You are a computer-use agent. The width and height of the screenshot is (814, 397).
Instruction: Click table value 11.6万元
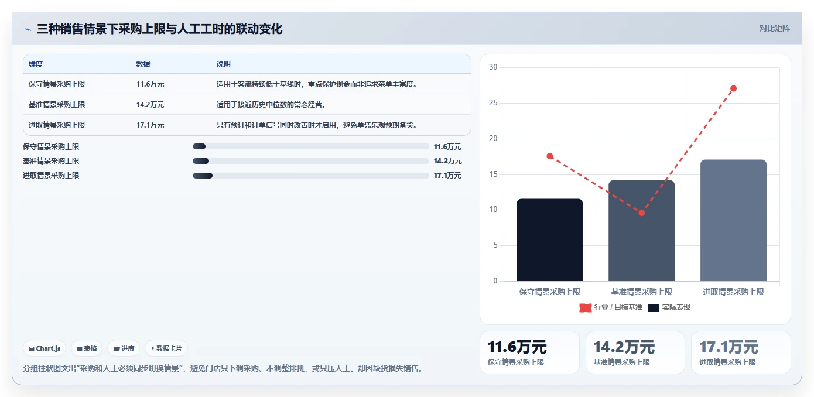click(x=150, y=84)
